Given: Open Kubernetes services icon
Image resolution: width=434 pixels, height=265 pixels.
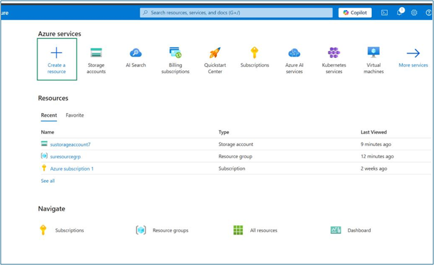Looking at the screenshot, I should 334,53.
